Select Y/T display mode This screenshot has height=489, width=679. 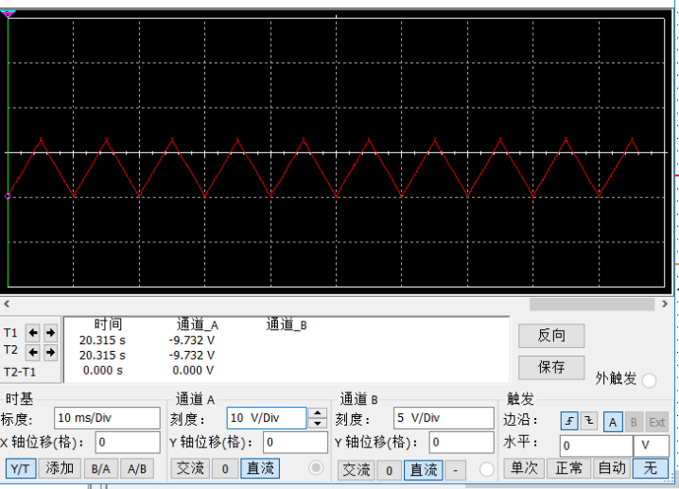point(21,468)
